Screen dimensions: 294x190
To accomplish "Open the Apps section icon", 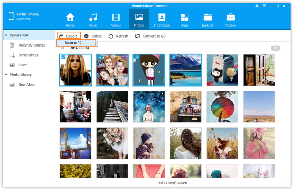I will (x=185, y=17).
